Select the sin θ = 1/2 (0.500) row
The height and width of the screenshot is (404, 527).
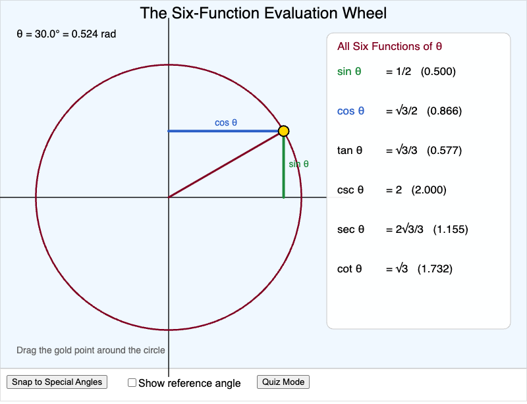[x=397, y=71]
